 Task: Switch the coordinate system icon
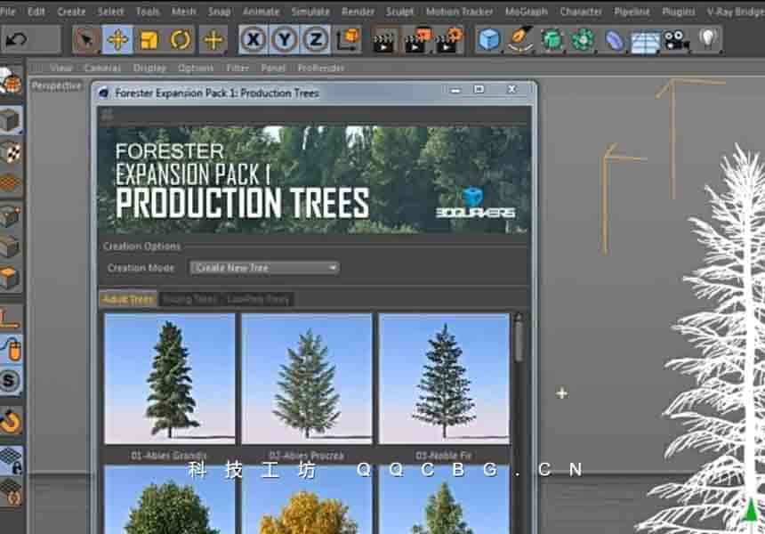[x=349, y=39]
